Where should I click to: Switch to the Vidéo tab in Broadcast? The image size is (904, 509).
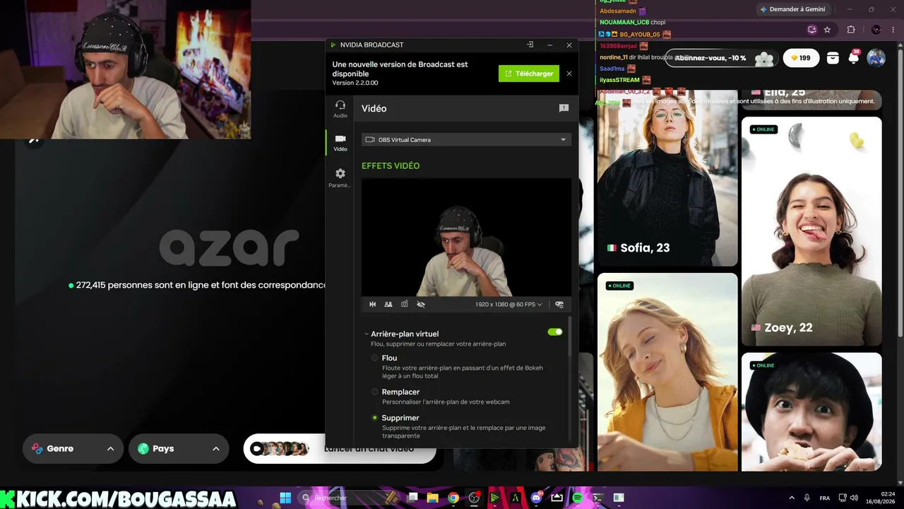pyautogui.click(x=340, y=143)
